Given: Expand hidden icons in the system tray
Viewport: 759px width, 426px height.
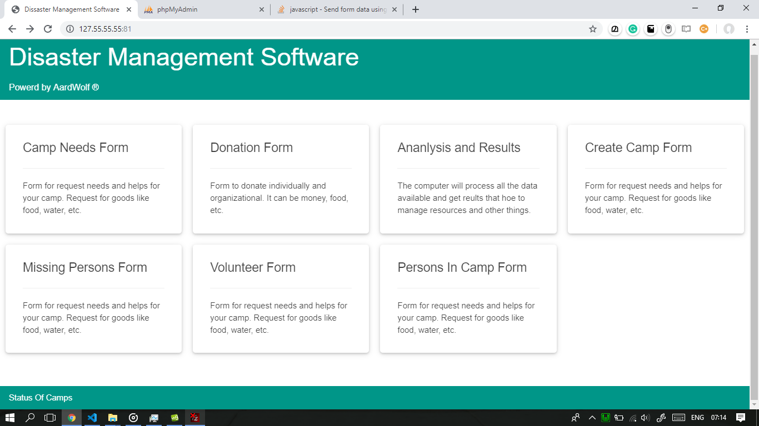Looking at the screenshot, I should 592,418.
